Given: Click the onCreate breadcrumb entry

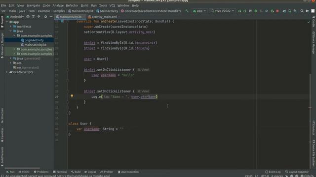Looking at the screenshot, I should click(151, 11).
